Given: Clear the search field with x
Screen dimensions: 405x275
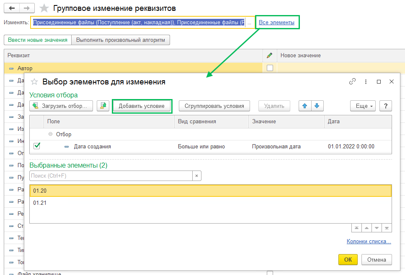Looking at the screenshot, I should tap(196, 176).
